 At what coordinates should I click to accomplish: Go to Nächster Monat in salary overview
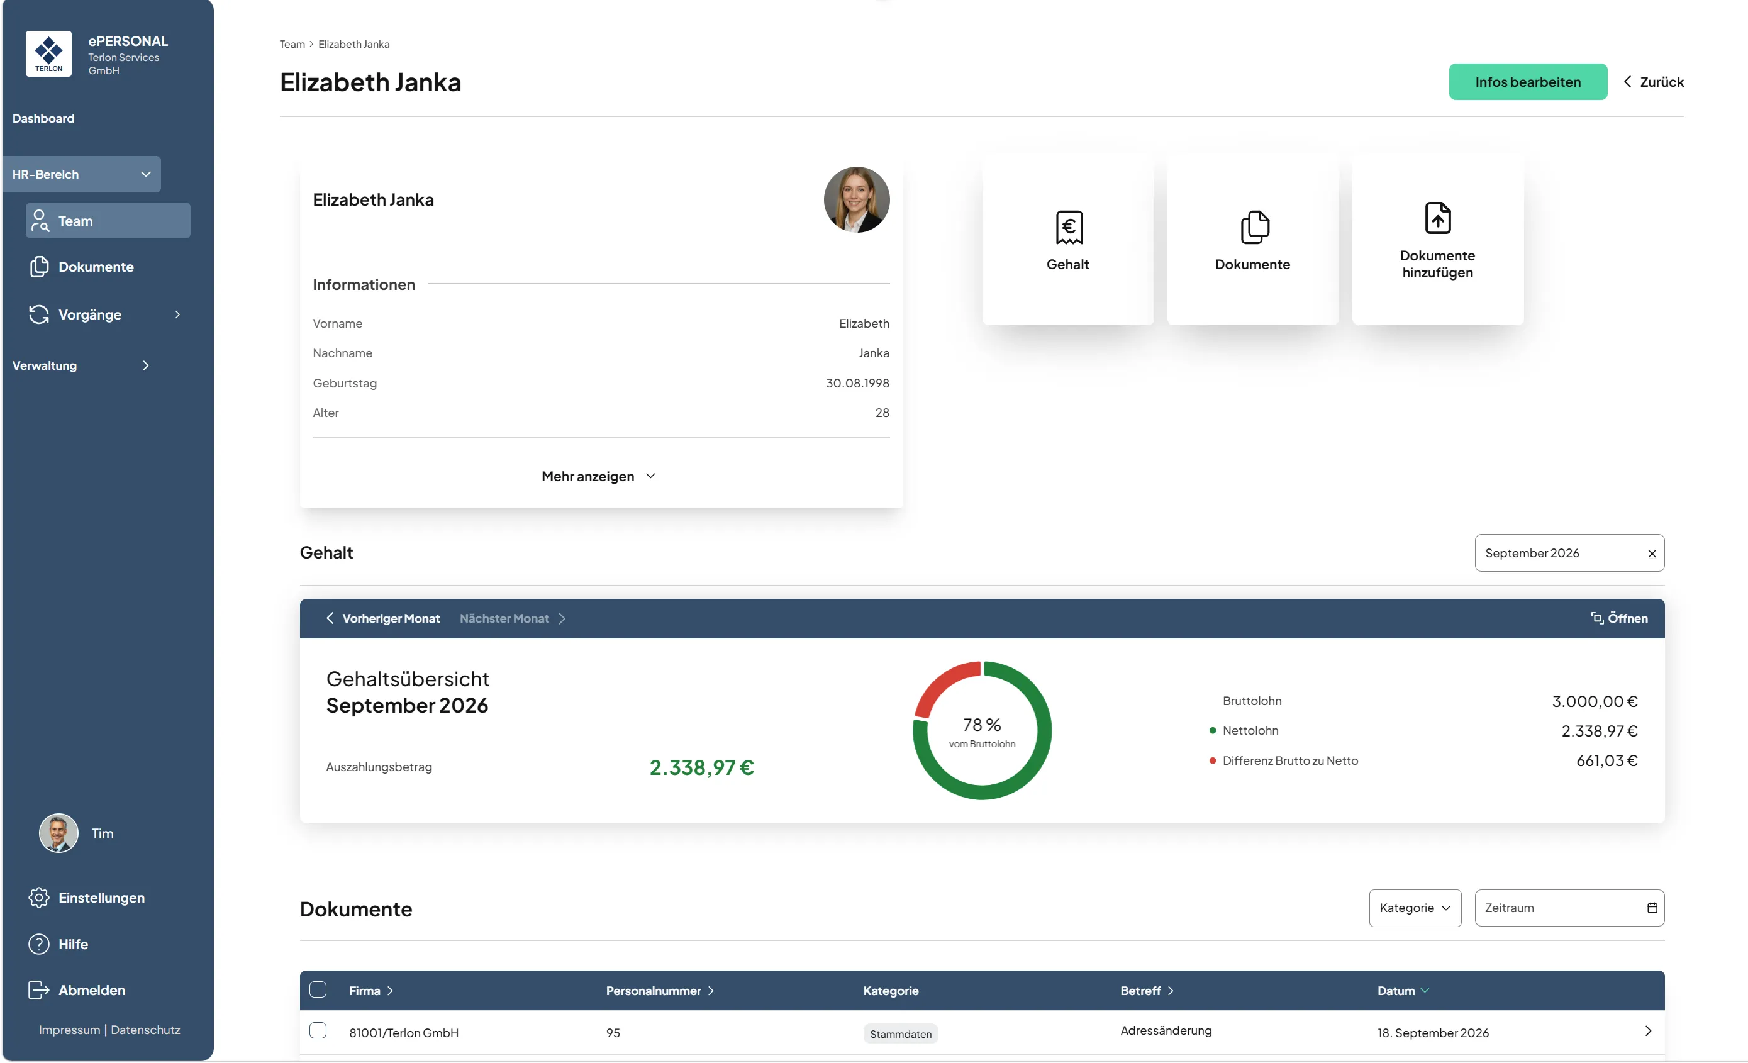pos(513,619)
